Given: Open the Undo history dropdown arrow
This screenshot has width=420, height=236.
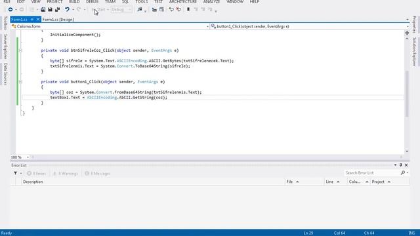Looking at the screenshot, I should point(73,10).
